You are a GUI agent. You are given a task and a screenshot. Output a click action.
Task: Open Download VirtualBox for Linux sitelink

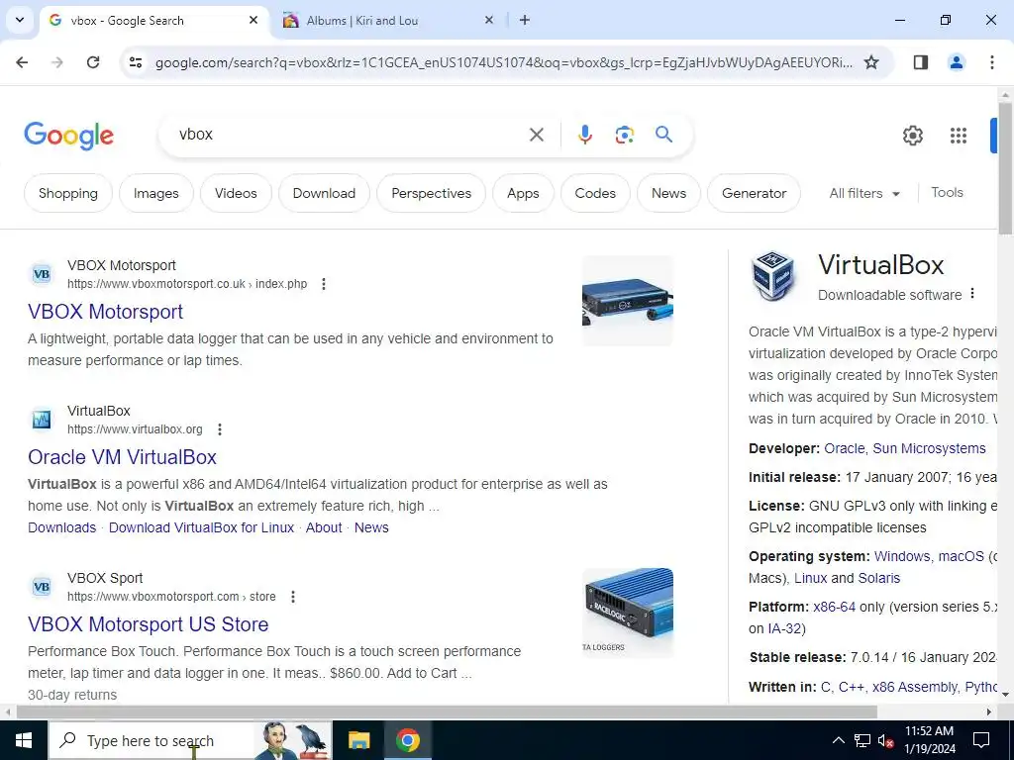pos(201,527)
